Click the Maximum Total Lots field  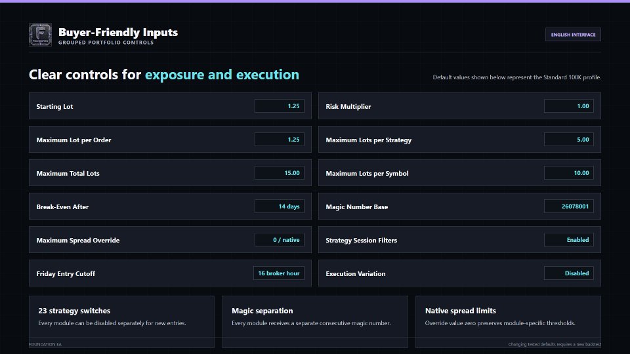(280, 172)
